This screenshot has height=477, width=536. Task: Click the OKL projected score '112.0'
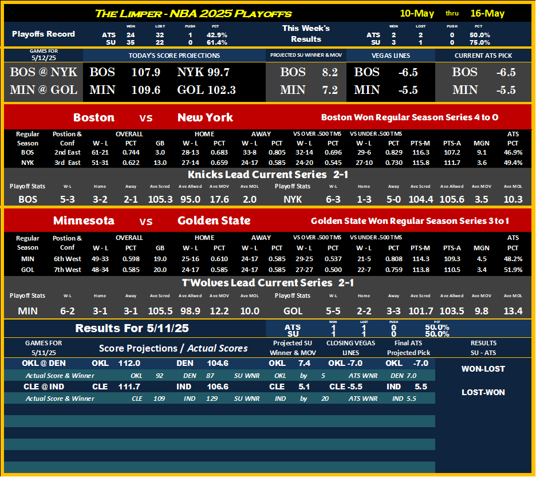[129, 363]
